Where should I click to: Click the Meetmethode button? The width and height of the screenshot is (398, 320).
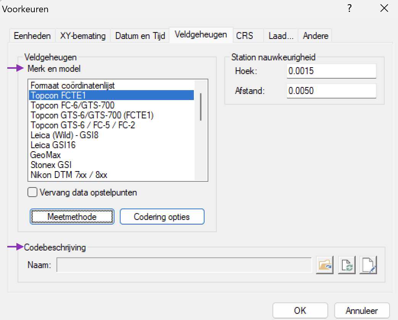tap(72, 217)
